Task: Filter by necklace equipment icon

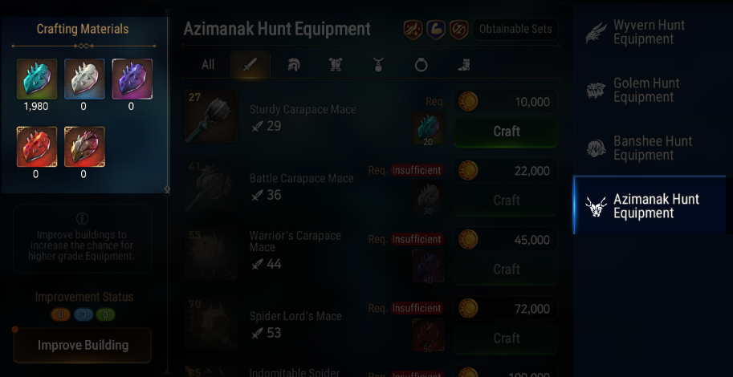Action: point(378,65)
